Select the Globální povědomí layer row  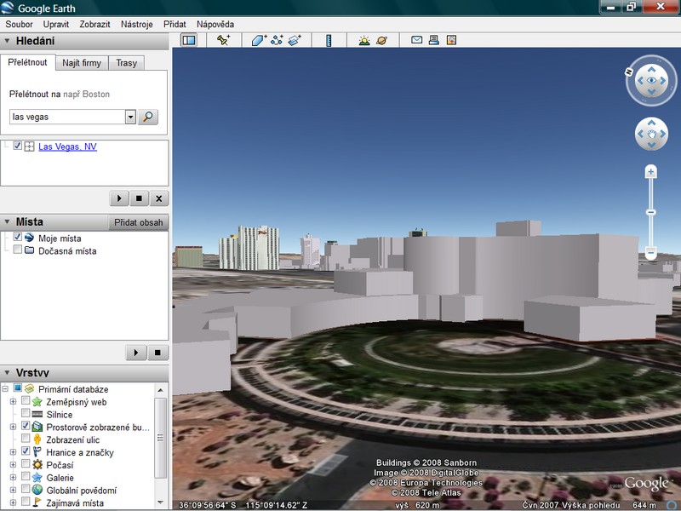tap(82, 491)
